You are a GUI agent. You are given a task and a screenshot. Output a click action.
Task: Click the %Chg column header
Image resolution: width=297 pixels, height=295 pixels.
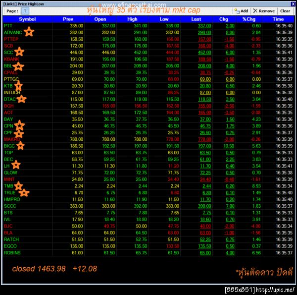point(249,19)
